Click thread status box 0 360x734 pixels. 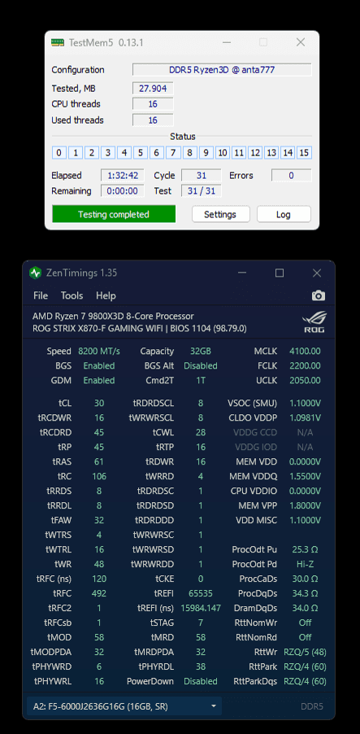(59, 153)
